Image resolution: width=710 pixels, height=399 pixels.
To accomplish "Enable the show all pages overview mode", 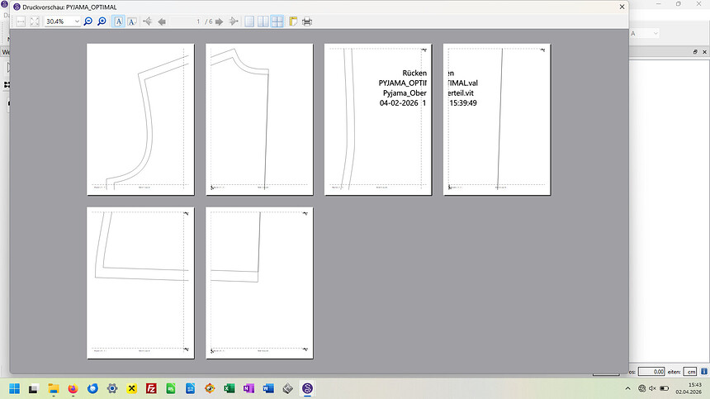I will pyautogui.click(x=277, y=21).
